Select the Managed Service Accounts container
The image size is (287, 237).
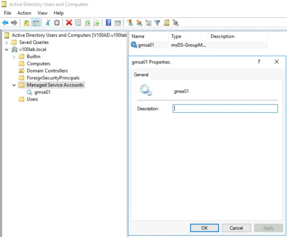(x=55, y=85)
